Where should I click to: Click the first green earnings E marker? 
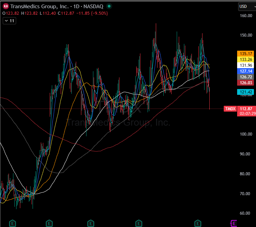tap(13, 223)
